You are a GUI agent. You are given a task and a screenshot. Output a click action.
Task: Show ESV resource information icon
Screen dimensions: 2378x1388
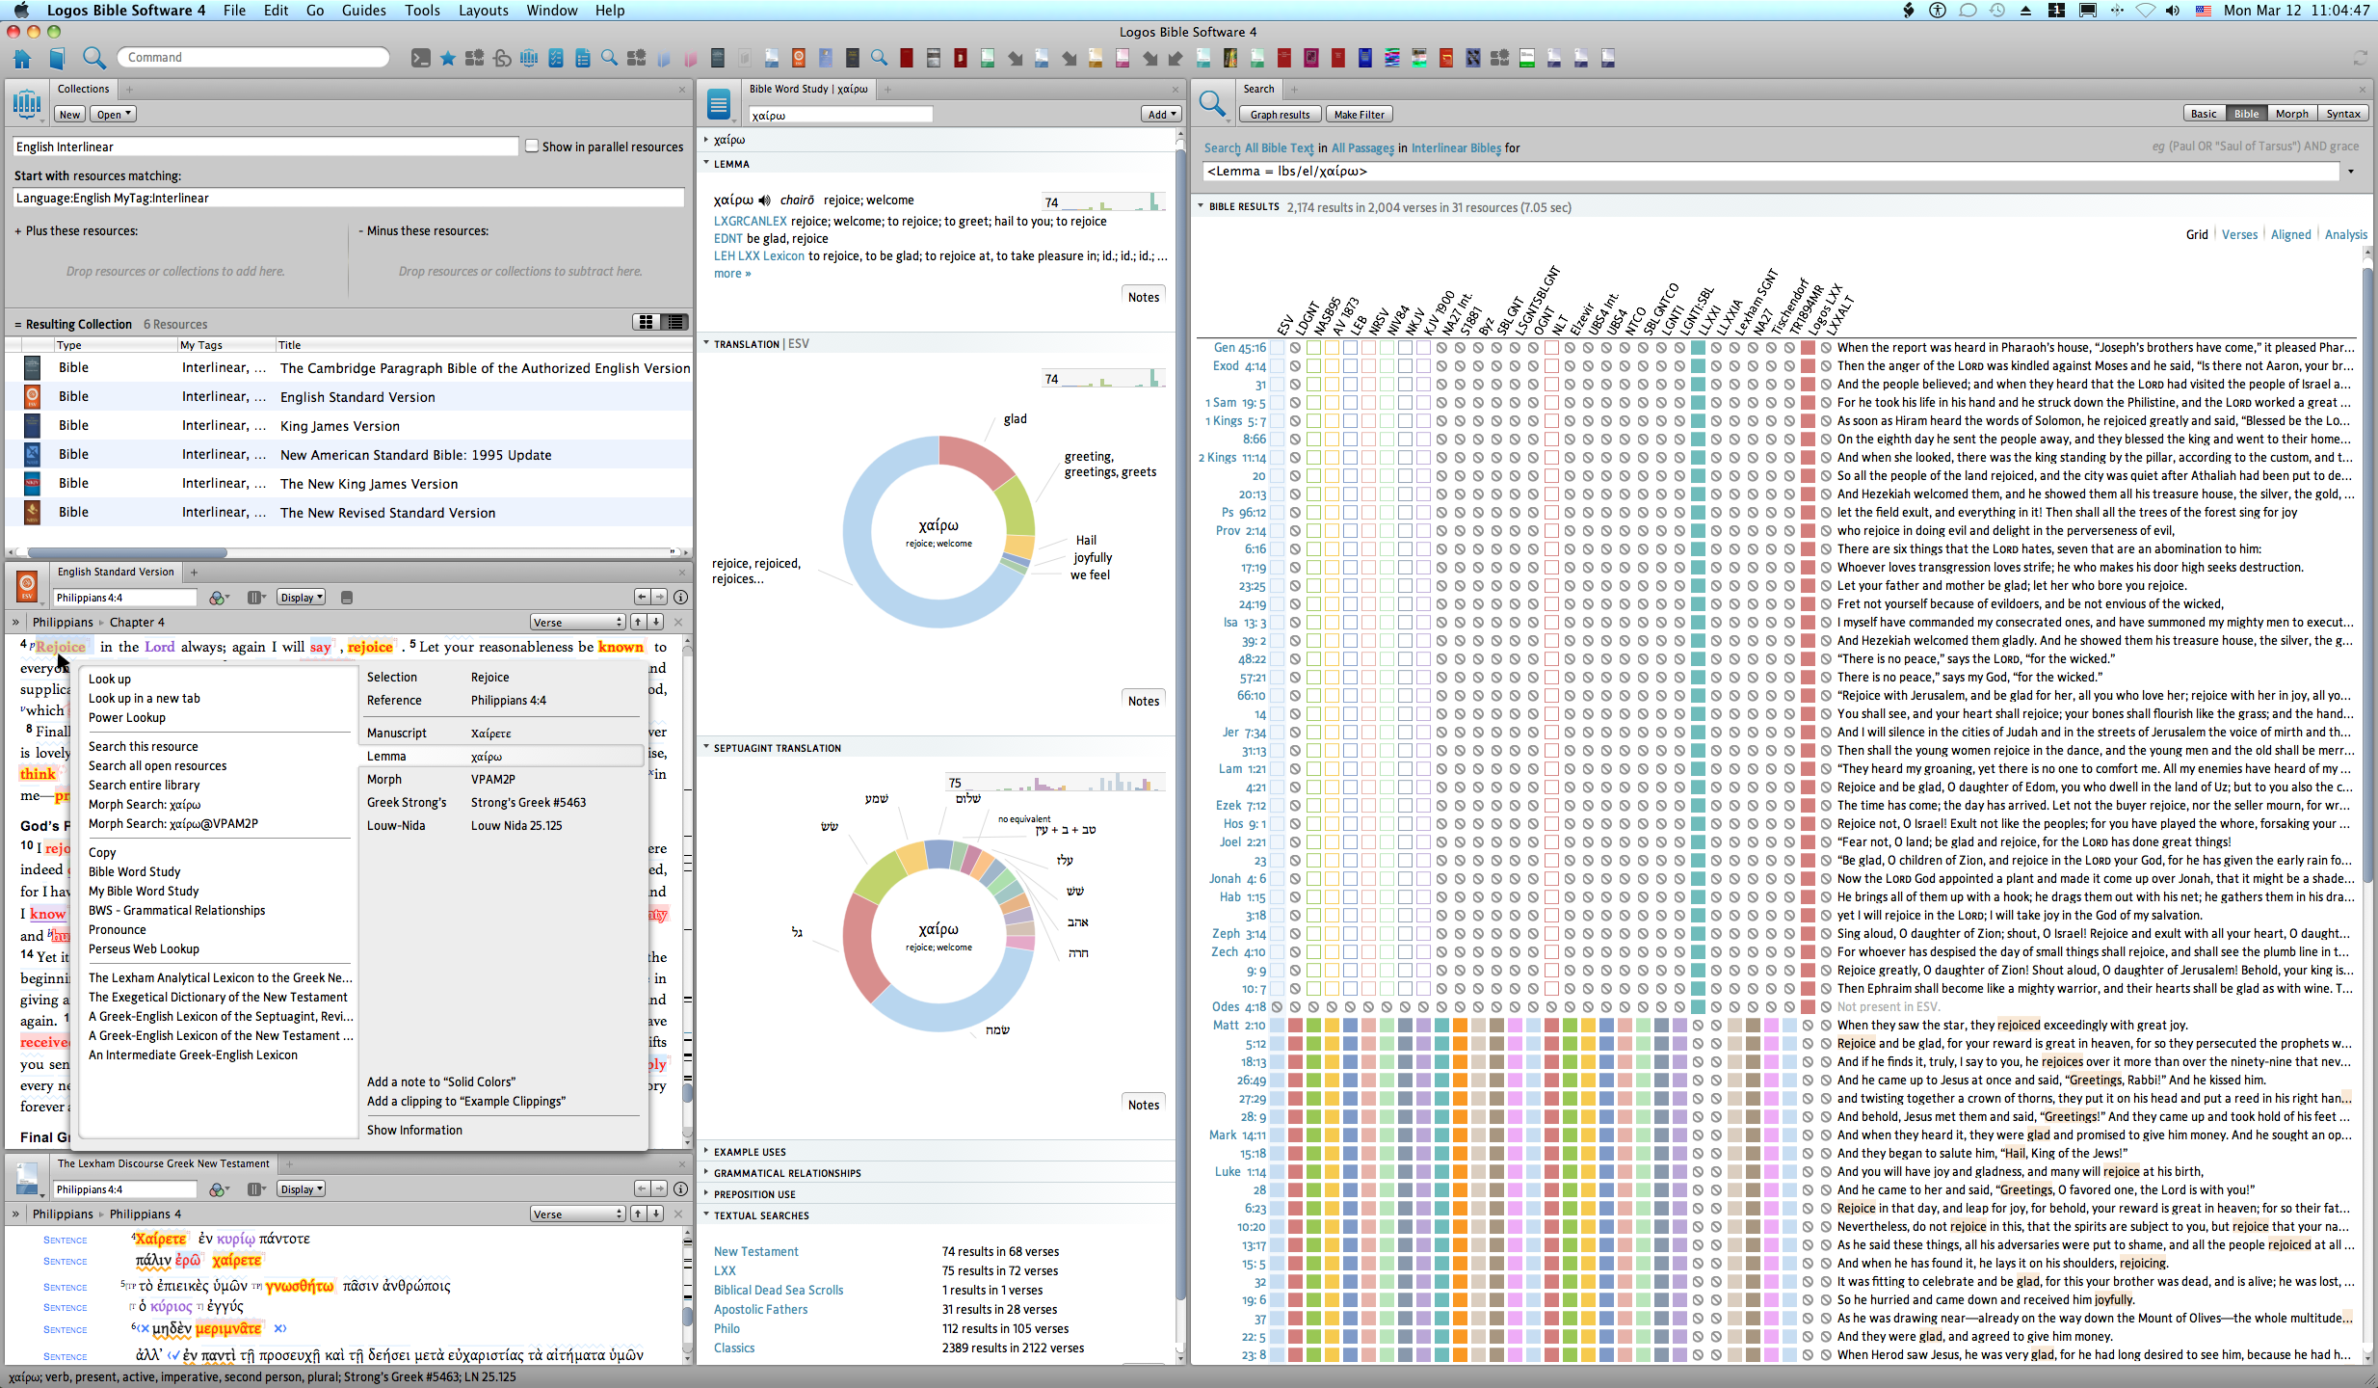point(680,598)
